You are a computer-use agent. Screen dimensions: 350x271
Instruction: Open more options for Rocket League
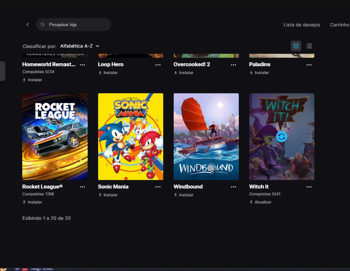pyautogui.click(x=82, y=187)
